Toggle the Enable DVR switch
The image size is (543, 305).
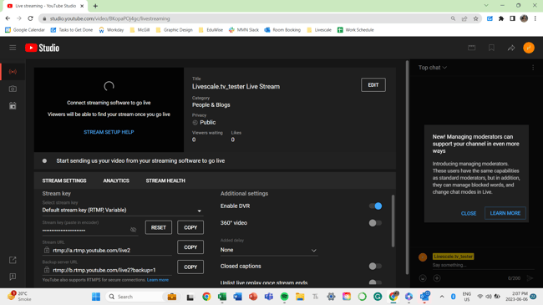(375, 206)
